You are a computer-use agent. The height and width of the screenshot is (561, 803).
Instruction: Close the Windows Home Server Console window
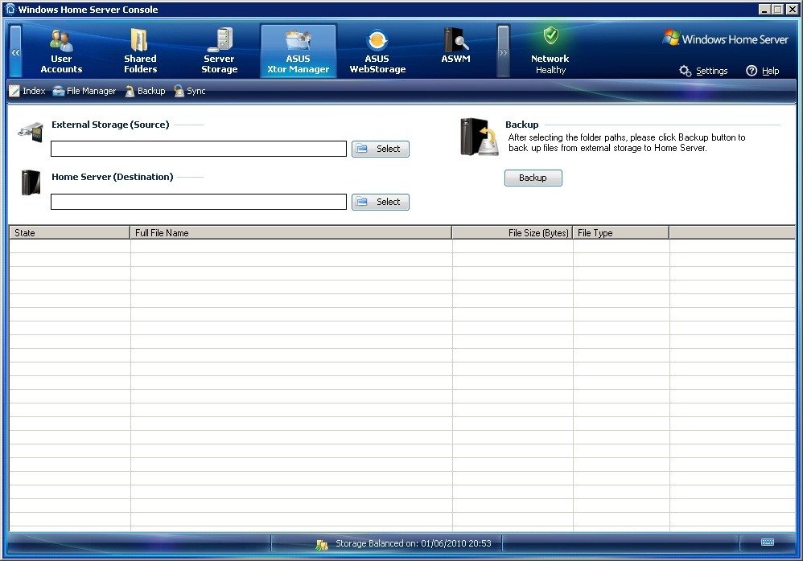click(791, 9)
